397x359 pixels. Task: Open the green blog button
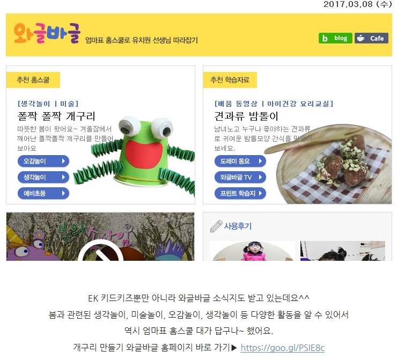coord(335,38)
